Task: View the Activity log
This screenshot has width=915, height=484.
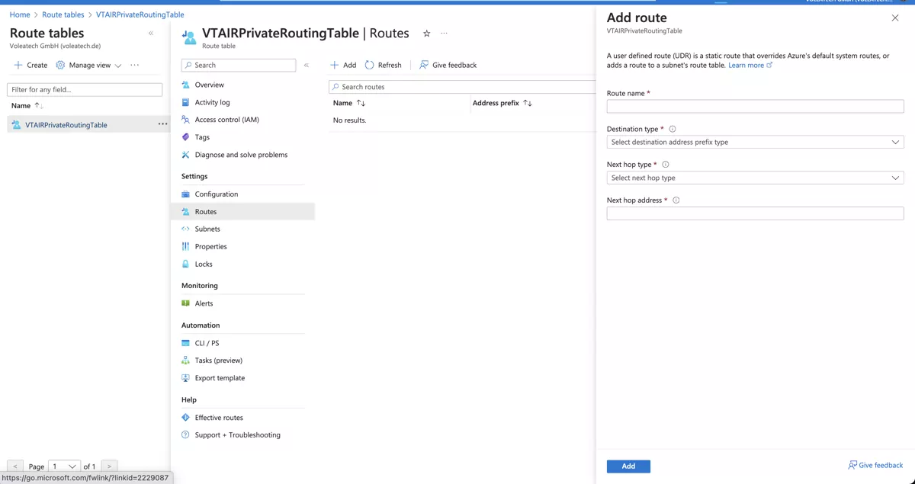Action: [x=211, y=102]
